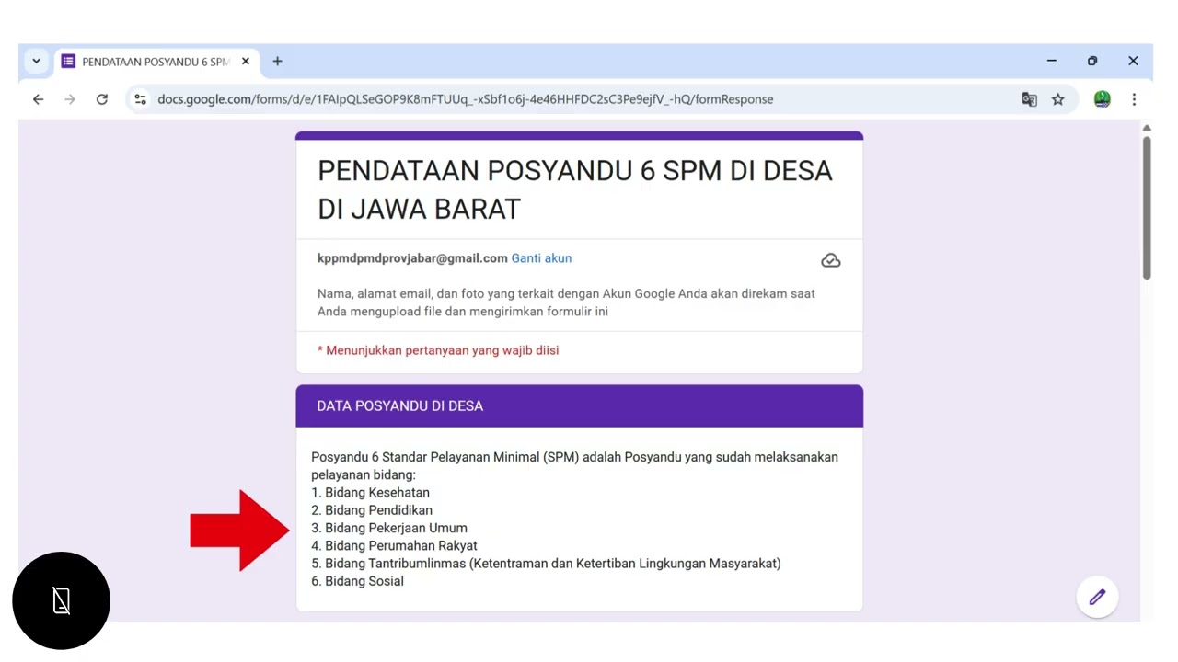1178x662 pixels.
Task: Go forward to the next page
Action: tap(70, 99)
